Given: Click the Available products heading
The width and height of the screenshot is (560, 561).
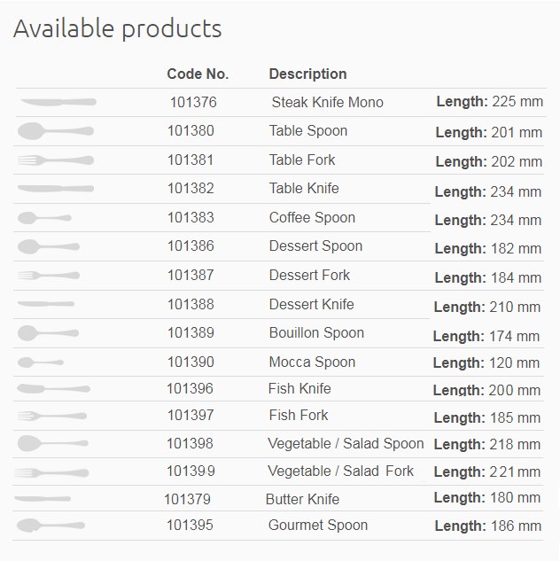Looking at the screenshot, I should (118, 28).
